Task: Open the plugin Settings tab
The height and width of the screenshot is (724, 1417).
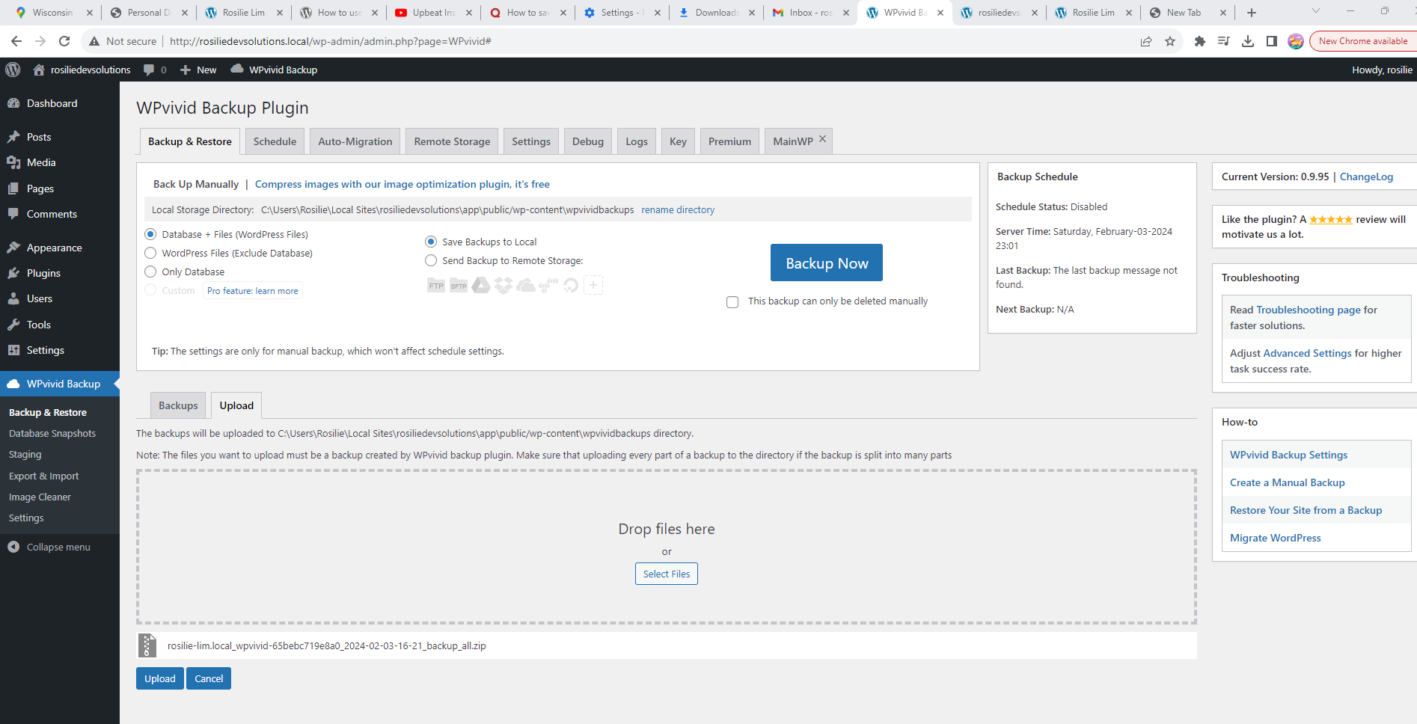Action: click(531, 141)
